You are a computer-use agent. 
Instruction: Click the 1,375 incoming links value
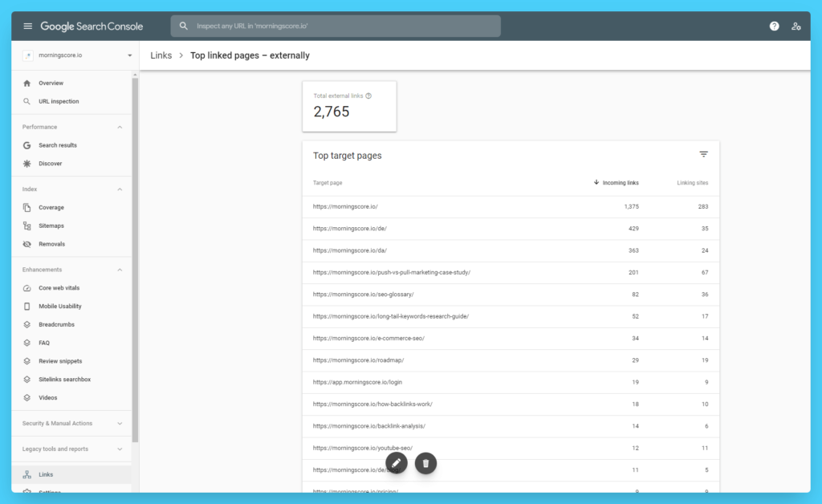(631, 207)
